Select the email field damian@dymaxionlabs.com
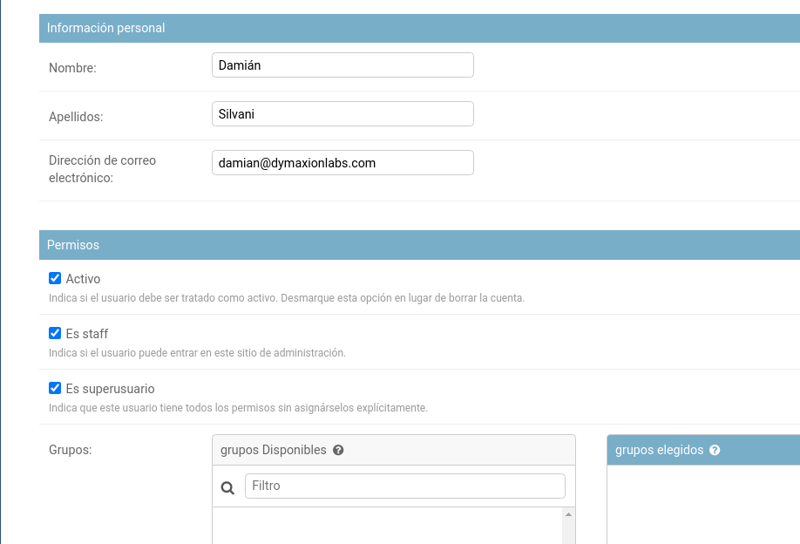This screenshot has height=544, width=800. [x=342, y=163]
